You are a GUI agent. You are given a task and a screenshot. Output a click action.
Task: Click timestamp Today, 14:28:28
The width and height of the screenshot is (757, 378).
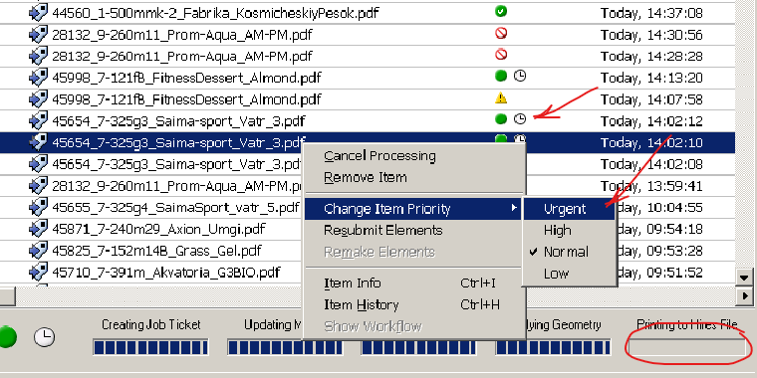click(651, 56)
